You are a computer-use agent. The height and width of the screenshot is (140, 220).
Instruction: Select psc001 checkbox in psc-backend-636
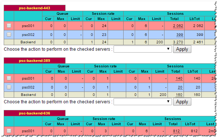(9, 131)
